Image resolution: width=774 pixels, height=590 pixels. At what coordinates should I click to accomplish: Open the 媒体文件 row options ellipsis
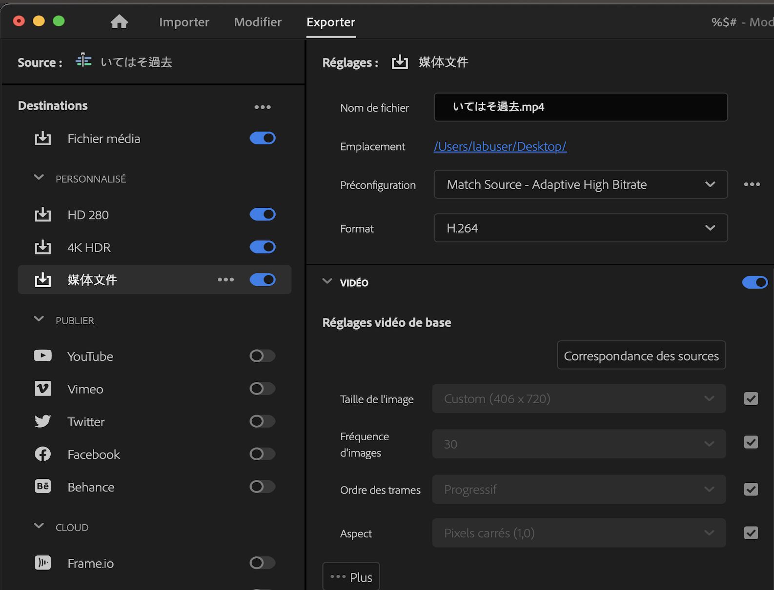226,279
